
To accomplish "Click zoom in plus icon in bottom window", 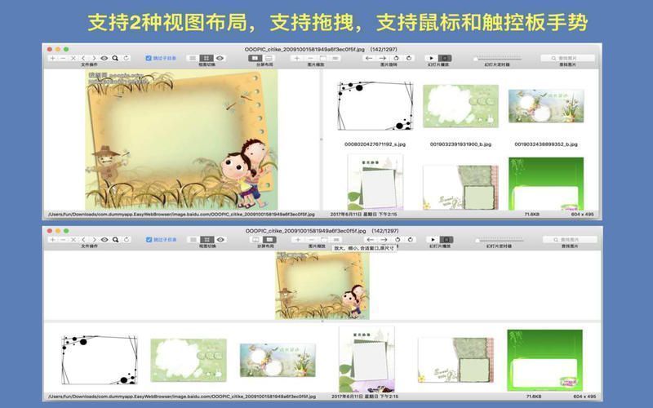I will [297, 240].
